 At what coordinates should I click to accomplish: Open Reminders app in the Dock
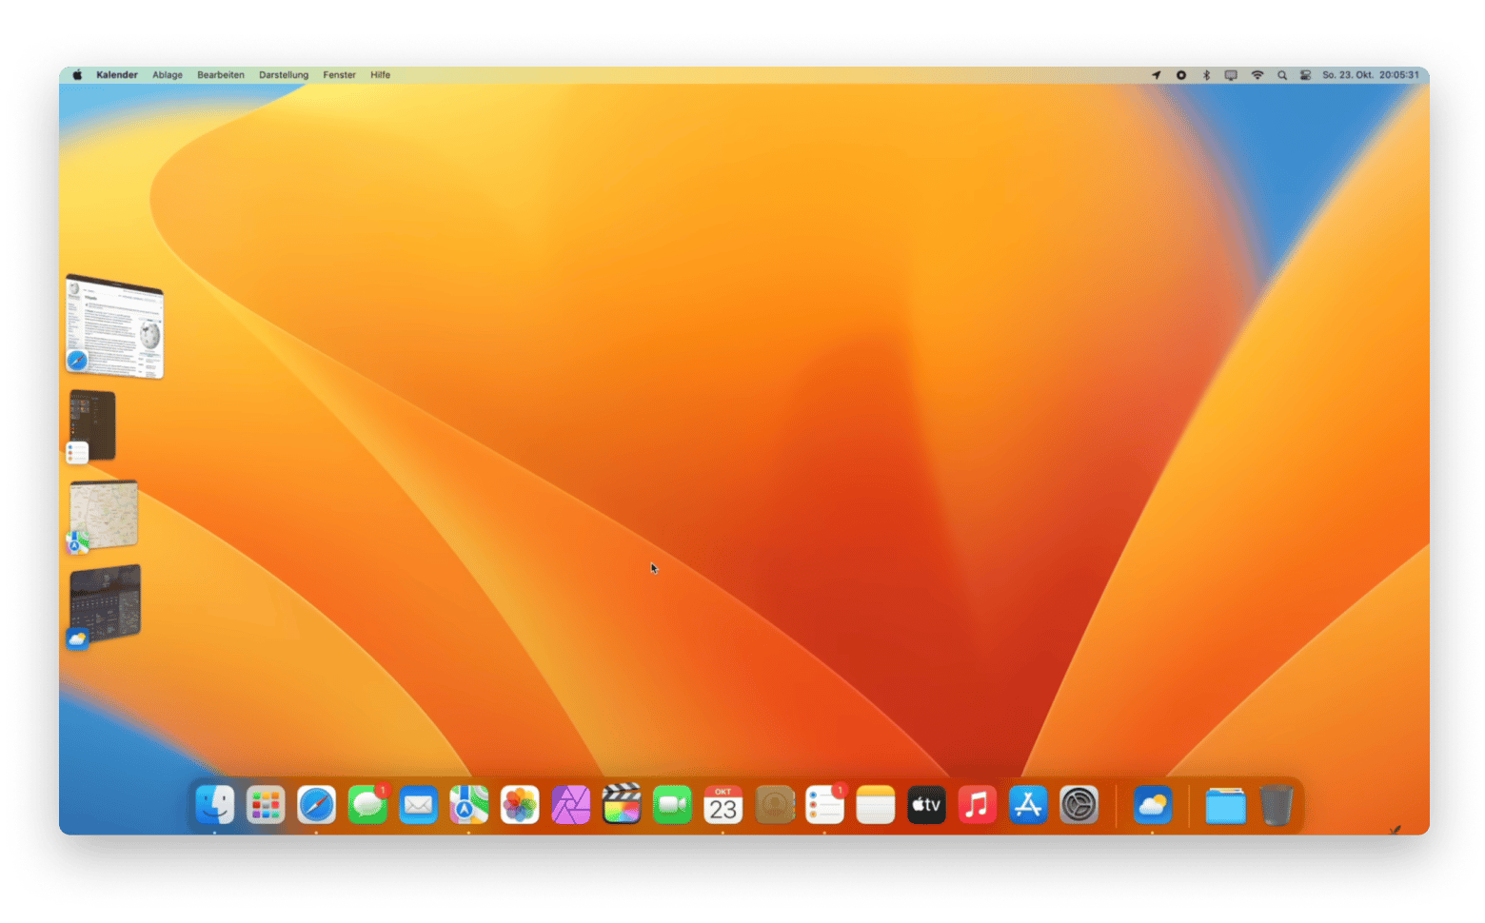point(825,805)
